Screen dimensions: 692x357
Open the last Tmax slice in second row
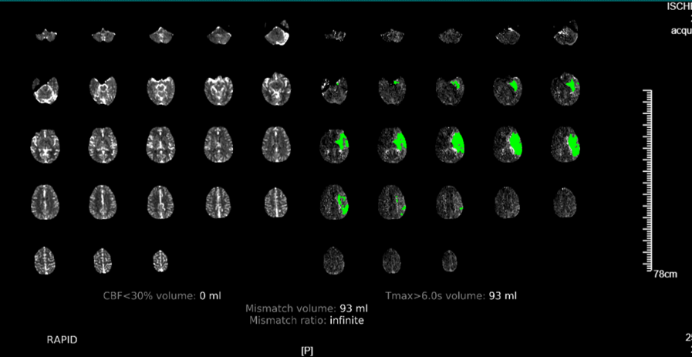[x=565, y=89]
